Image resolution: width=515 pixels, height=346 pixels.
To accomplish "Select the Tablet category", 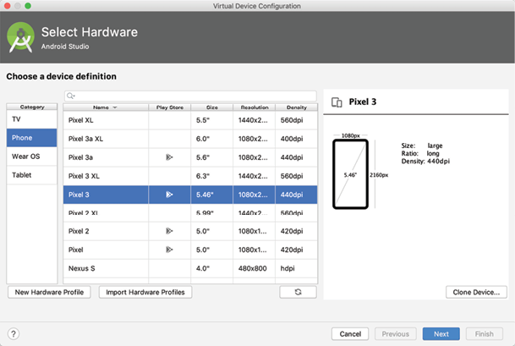I will [x=32, y=175].
